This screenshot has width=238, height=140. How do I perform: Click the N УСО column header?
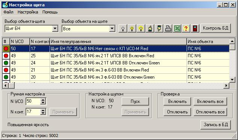pyautogui.click(x=20, y=42)
